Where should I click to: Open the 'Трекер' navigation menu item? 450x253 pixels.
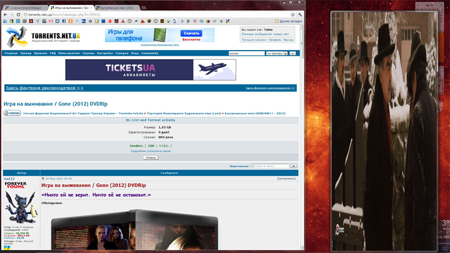tap(25, 53)
